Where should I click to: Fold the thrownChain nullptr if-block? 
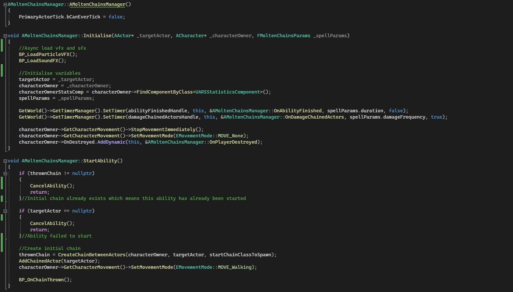(x=5, y=173)
